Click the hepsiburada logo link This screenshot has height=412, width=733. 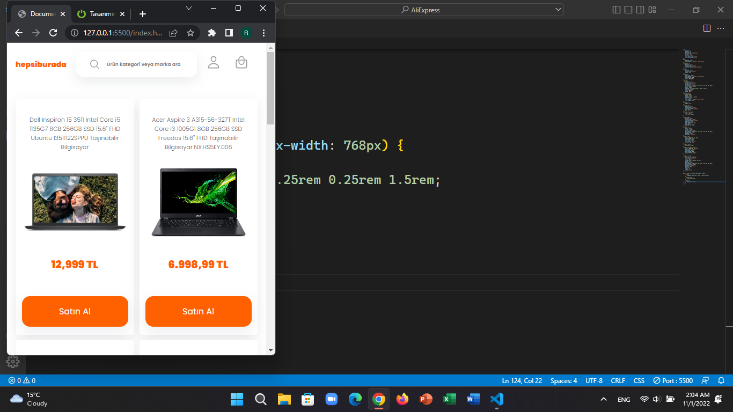pos(41,64)
